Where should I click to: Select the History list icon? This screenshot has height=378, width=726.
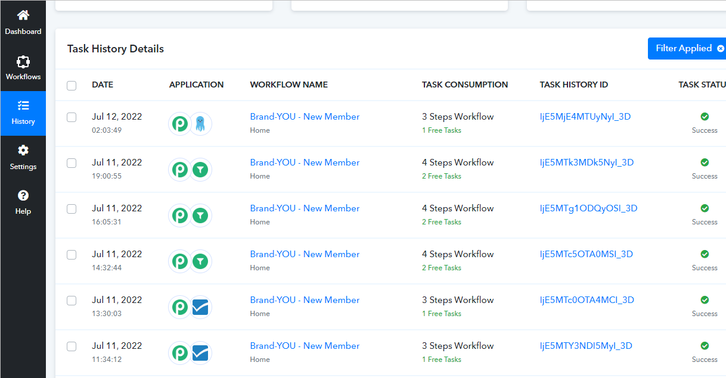(x=23, y=106)
